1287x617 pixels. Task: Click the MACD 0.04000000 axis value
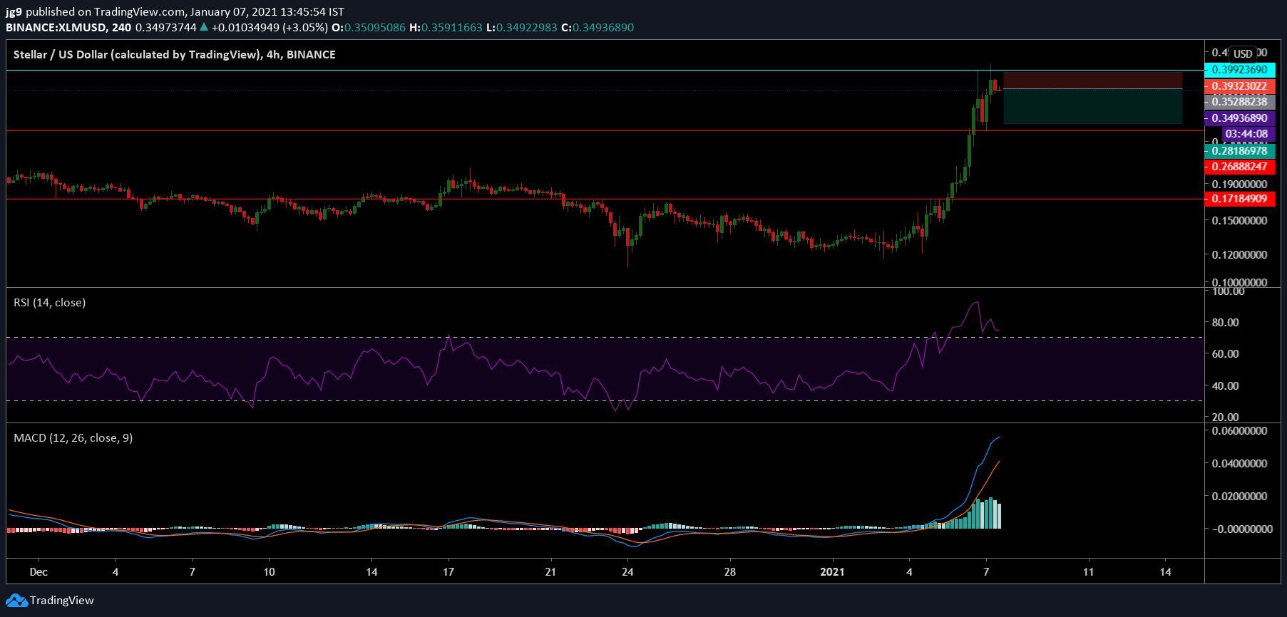tap(1239, 464)
